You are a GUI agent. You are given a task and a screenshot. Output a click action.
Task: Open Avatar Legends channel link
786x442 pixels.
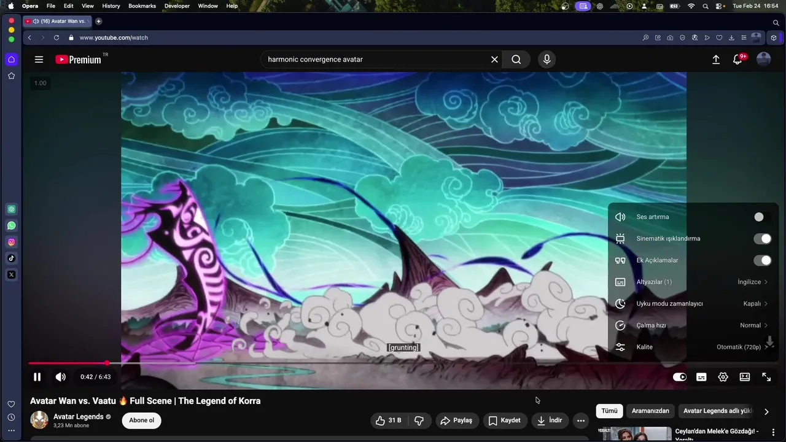[79, 417]
